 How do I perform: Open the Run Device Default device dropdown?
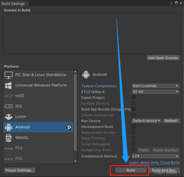pyautogui.click(x=147, y=121)
